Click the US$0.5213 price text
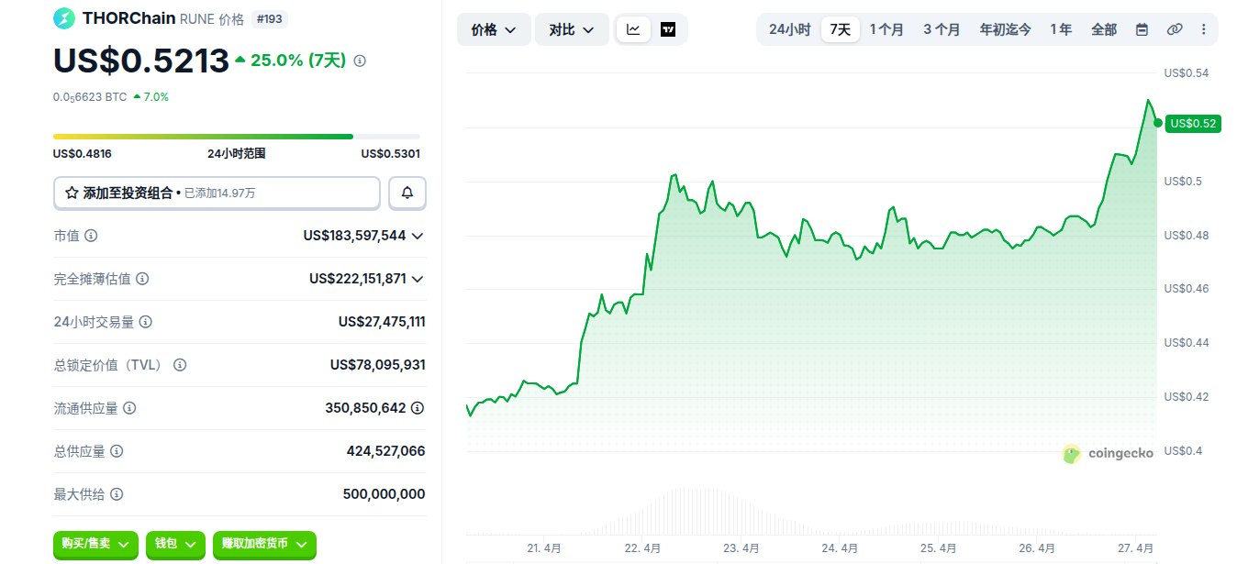1248x564 pixels. [x=140, y=61]
